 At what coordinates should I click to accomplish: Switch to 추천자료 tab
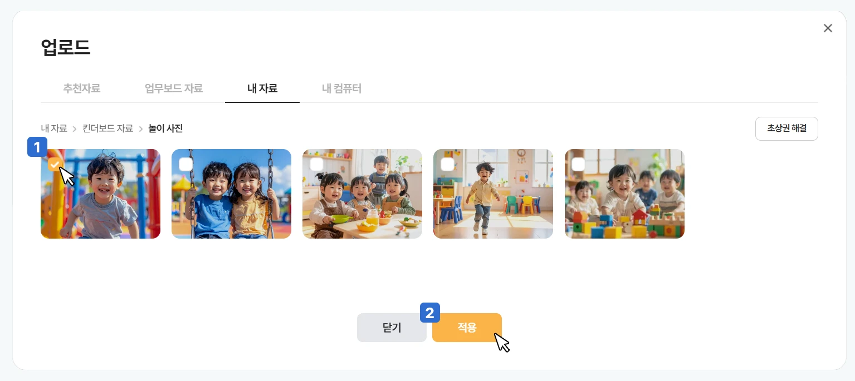pos(81,88)
